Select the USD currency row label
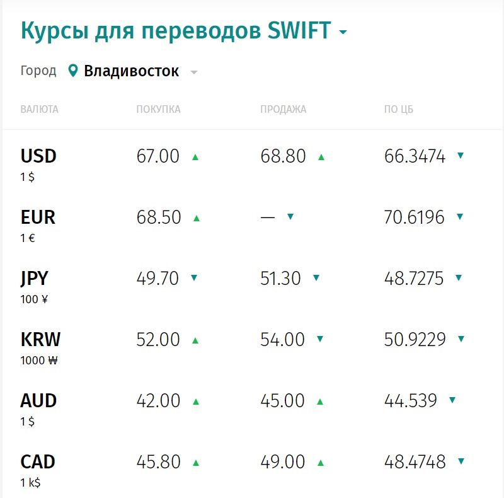This screenshot has width=504, height=498. point(38,156)
